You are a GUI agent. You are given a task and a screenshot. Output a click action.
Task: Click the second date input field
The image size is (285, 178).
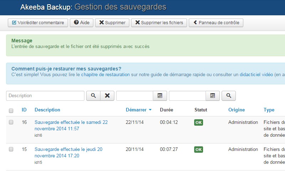click(187, 96)
